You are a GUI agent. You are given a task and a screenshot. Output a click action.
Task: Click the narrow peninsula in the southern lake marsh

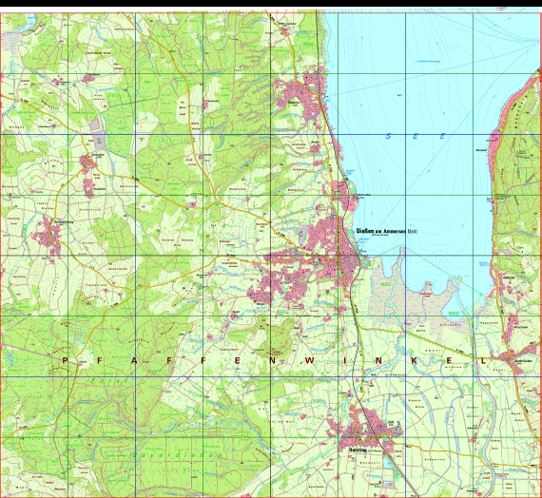coord(401,262)
